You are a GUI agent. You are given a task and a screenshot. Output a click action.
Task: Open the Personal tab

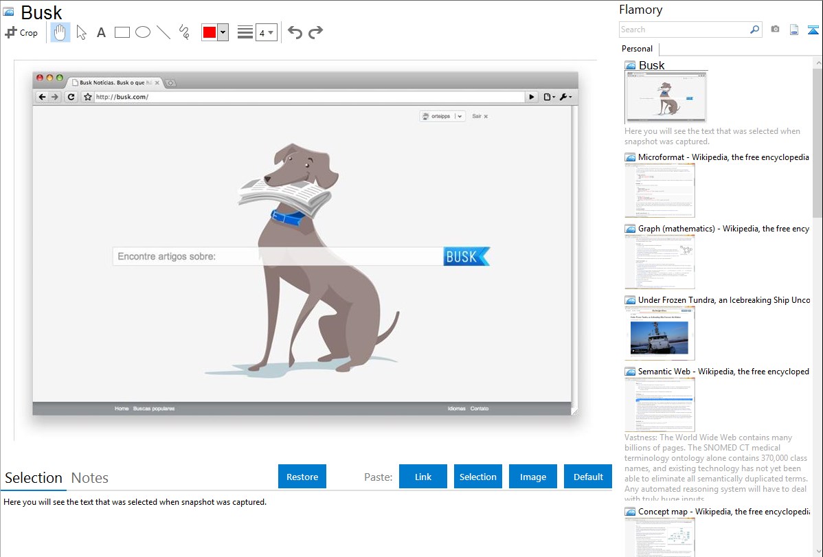tap(637, 49)
